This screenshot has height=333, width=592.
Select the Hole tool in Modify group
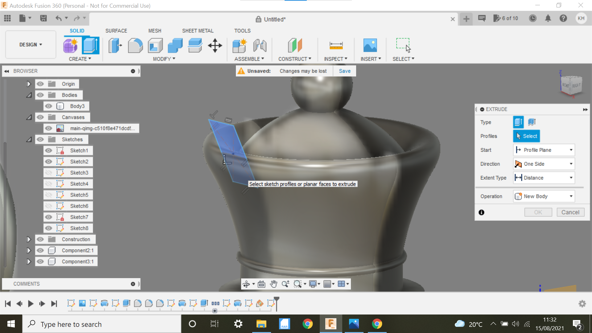(x=155, y=45)
